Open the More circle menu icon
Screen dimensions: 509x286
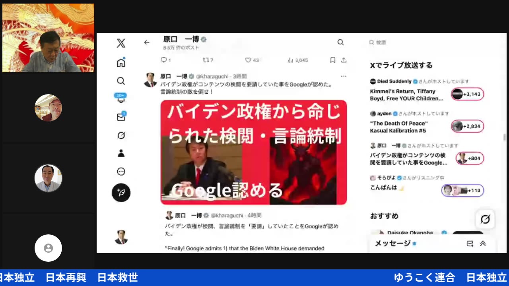pos(121,172)
